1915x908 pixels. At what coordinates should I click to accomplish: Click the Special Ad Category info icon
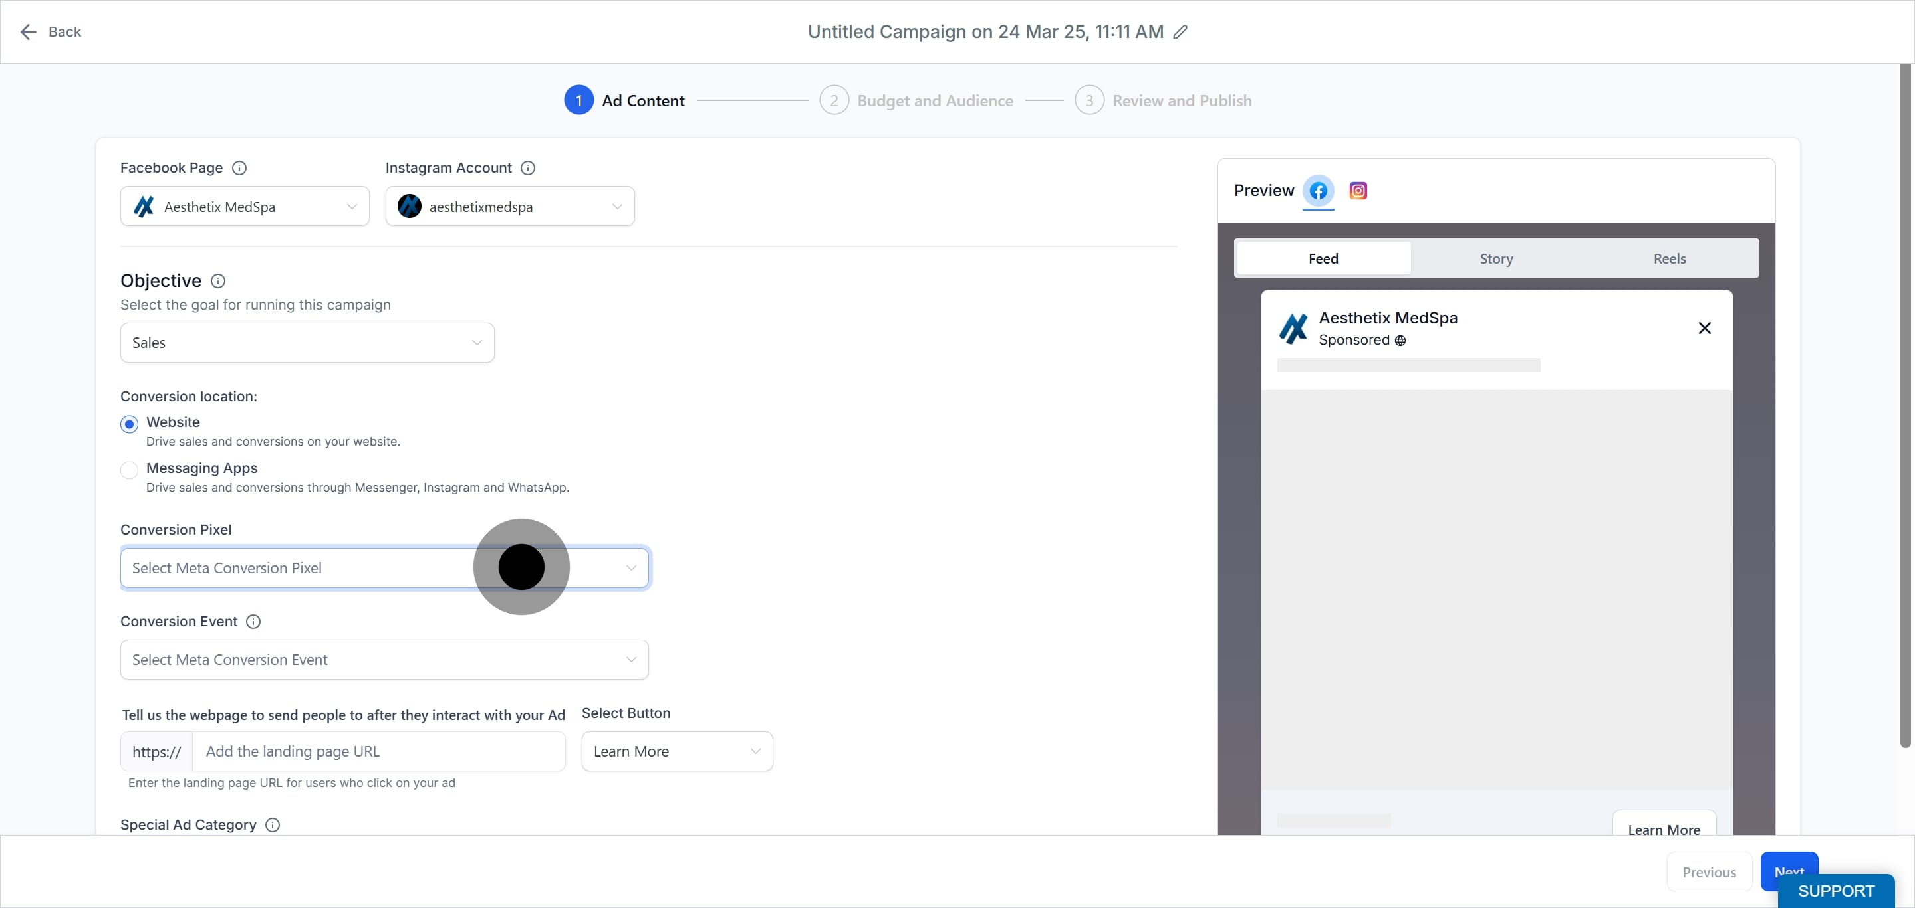click(x=273, y=825)
